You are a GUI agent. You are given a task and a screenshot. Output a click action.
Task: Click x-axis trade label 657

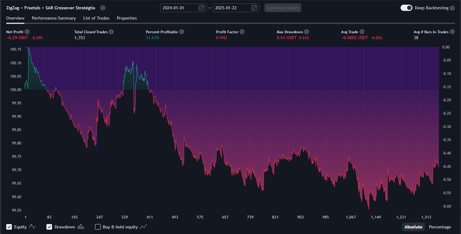[x=225, y=217]
